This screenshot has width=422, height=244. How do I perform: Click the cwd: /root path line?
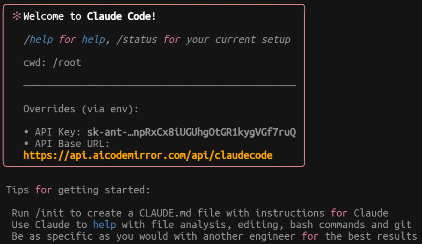(52, 63)
